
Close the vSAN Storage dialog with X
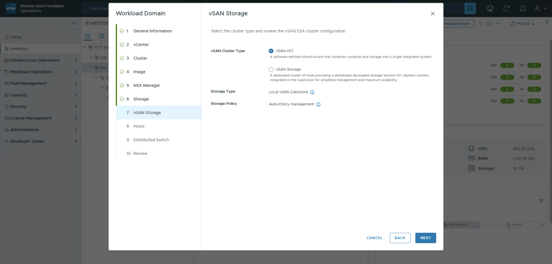pos(432,13)
